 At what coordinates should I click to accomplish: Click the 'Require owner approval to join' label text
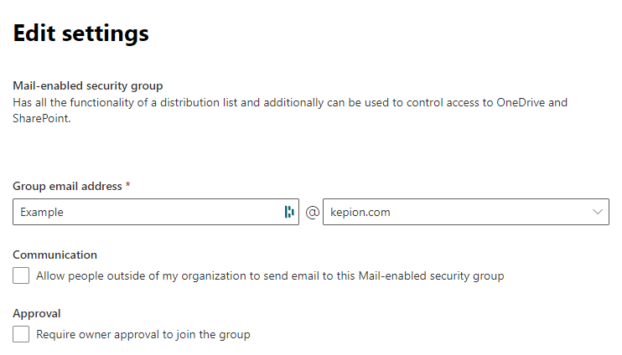pos(143,334)
